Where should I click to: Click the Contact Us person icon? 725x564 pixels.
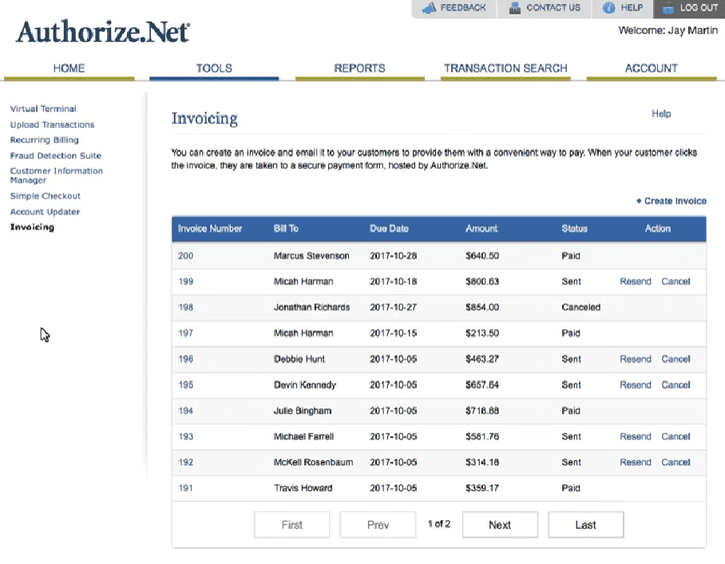(515, 8)
